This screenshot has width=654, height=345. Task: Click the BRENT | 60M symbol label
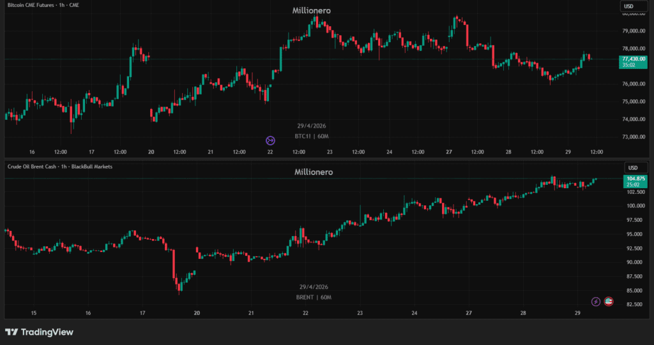tap(312, 297)
